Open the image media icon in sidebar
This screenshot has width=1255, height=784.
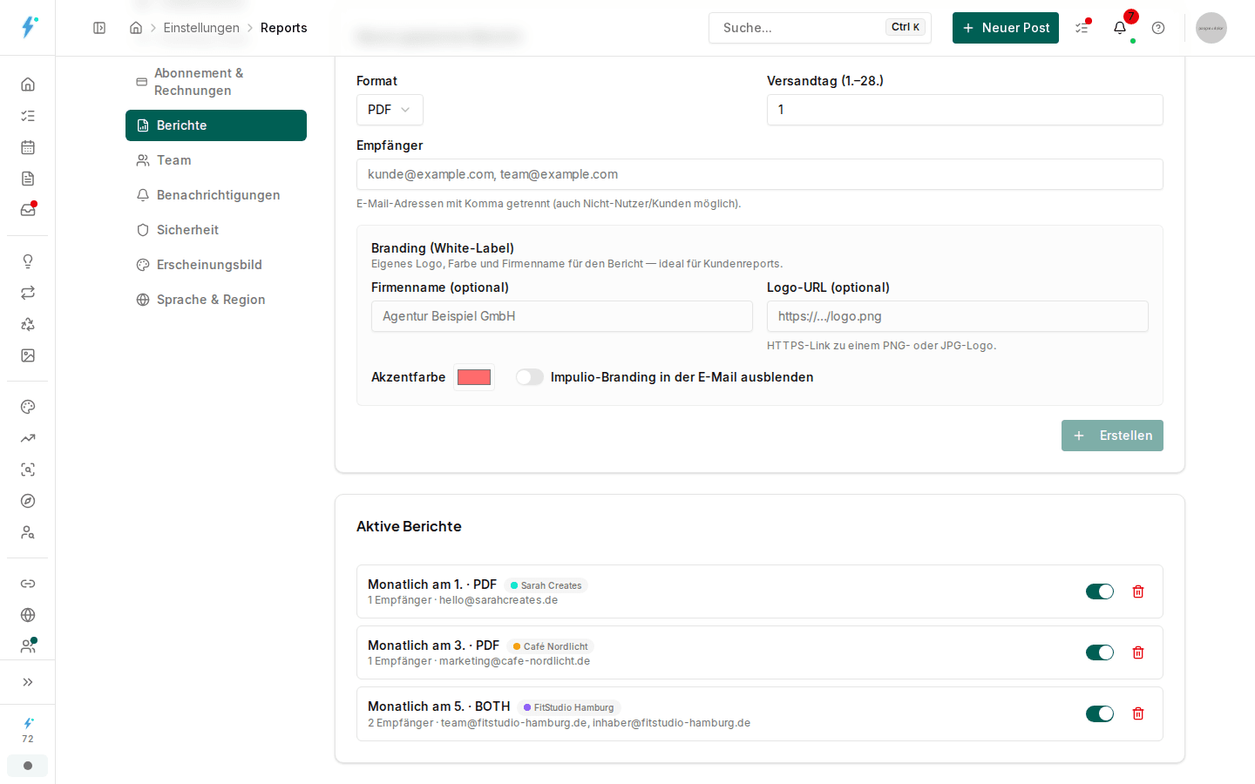click(x=28, y=355)
